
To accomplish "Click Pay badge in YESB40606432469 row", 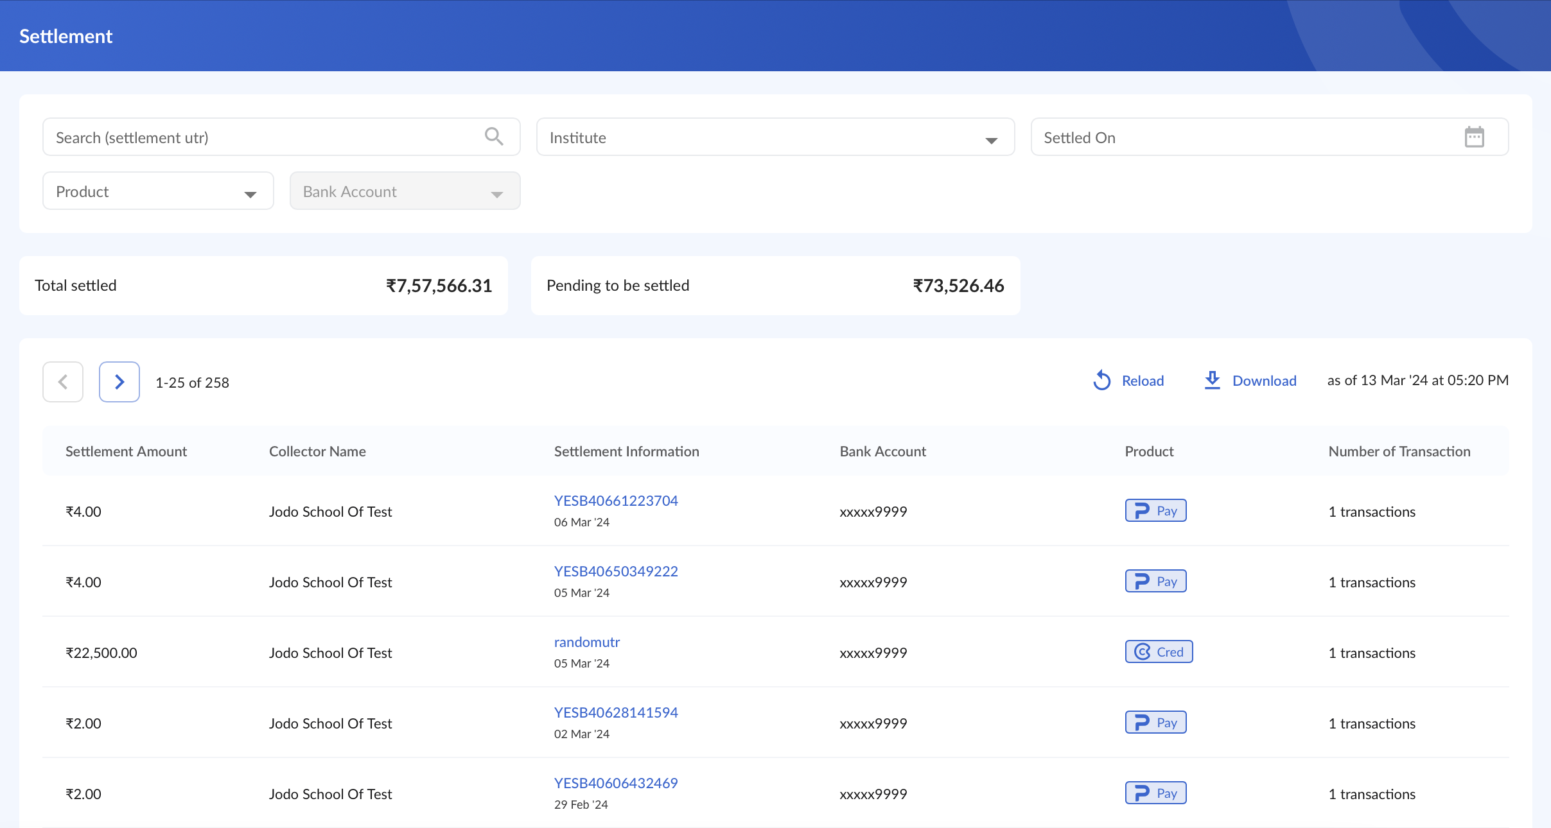I will coord(1155,793).
